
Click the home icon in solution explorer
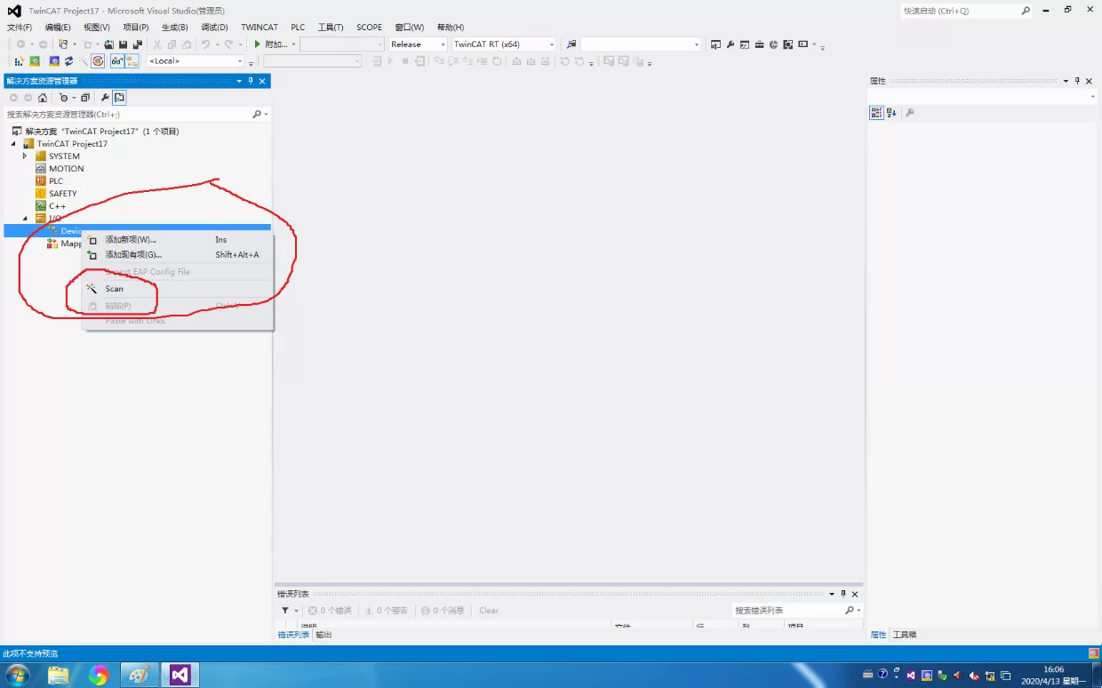click(x=42, y=98)
